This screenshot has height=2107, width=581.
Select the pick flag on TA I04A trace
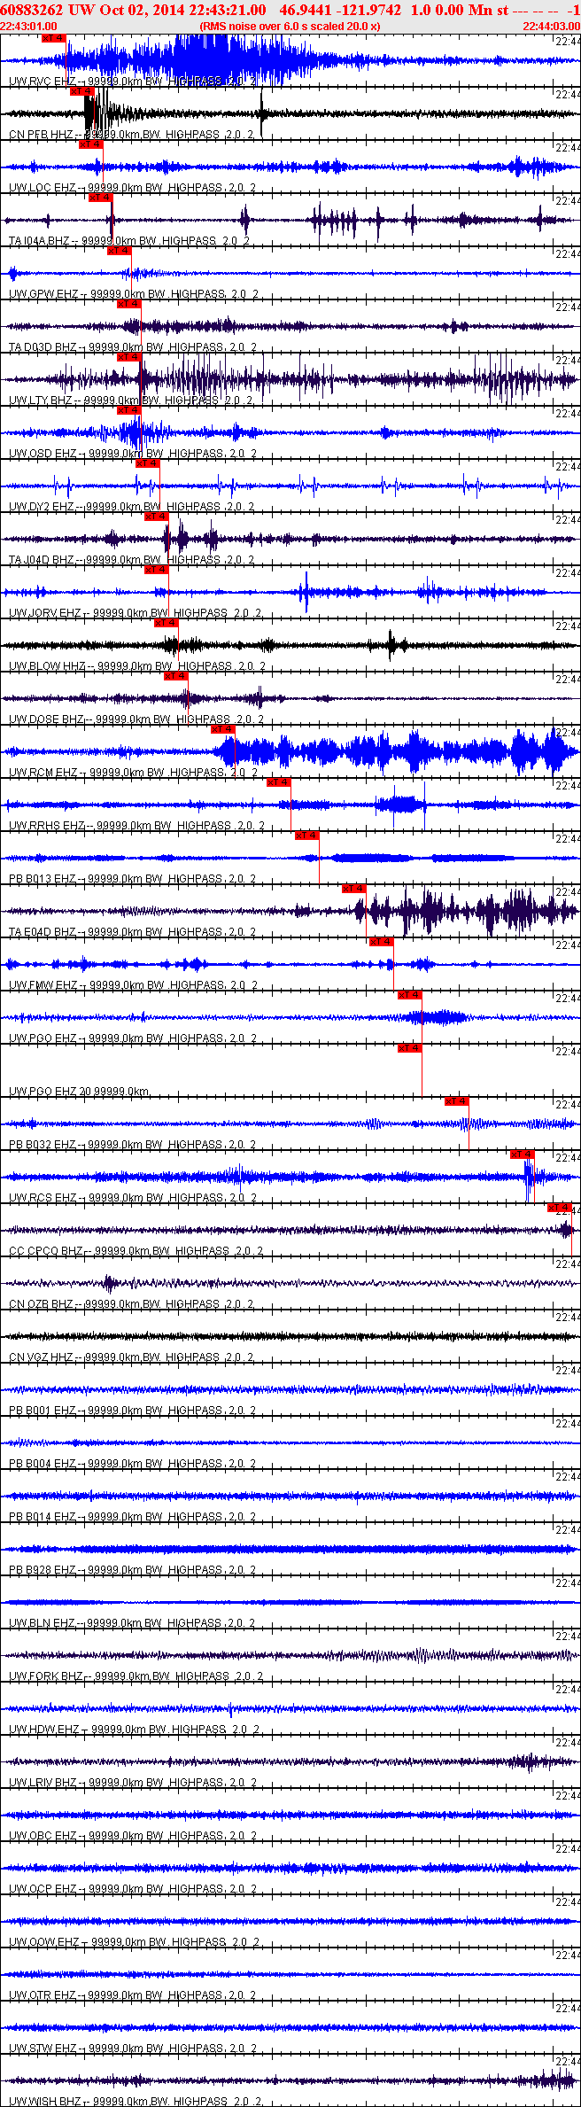tap(100, 198)
